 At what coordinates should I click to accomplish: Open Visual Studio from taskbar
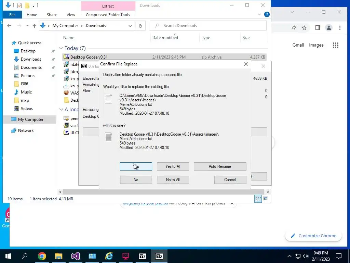click(x=76, y=256)
